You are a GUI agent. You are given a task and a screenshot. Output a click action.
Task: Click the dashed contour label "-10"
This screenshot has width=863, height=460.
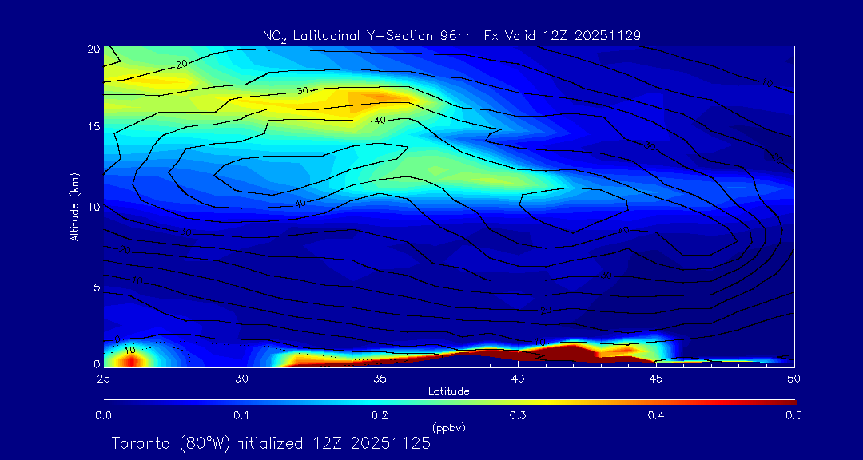128,351
